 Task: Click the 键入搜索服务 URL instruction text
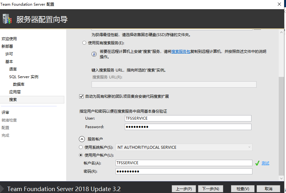(x=129, y=70)
